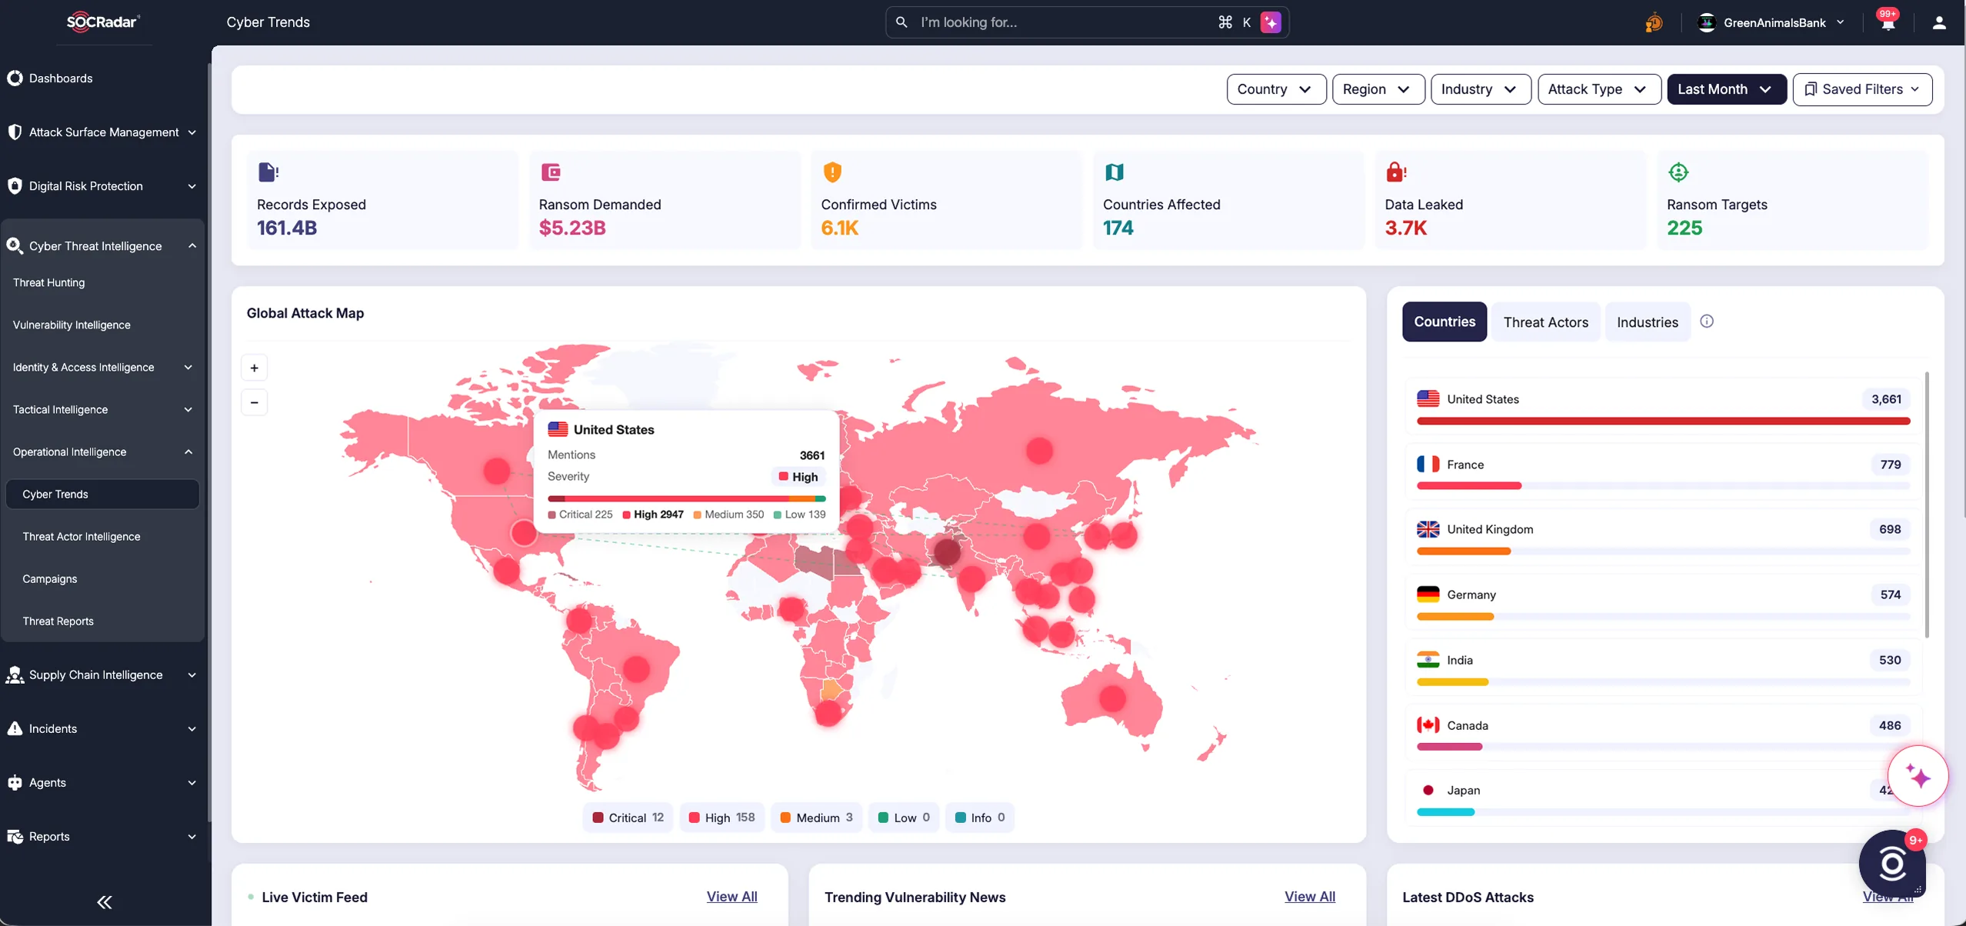Click the India progress bar

tap(1663, 682)
